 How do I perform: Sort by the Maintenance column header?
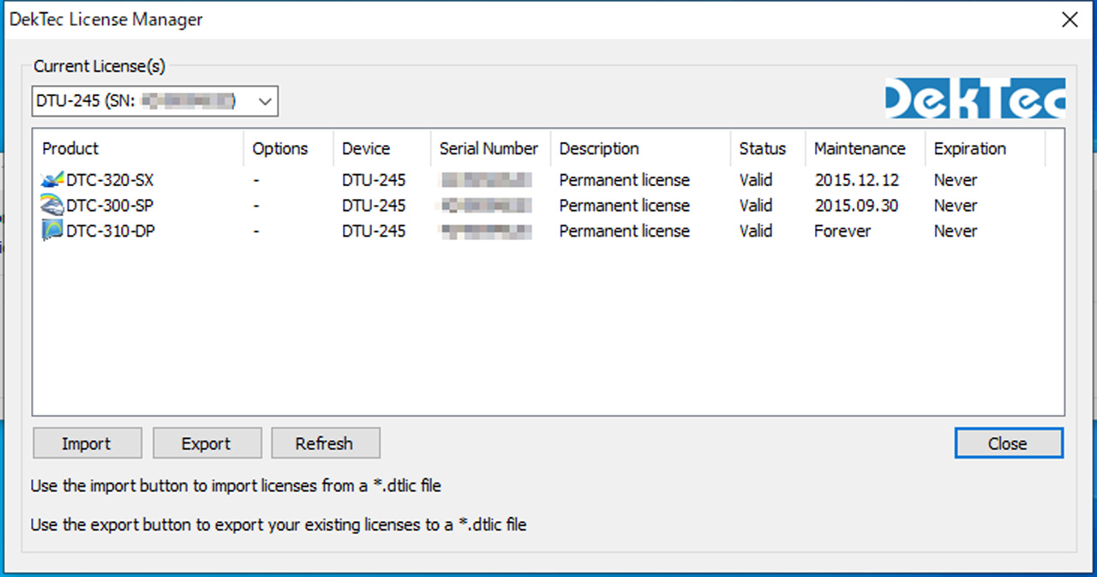pyautogui.click(x=866, y=148)
